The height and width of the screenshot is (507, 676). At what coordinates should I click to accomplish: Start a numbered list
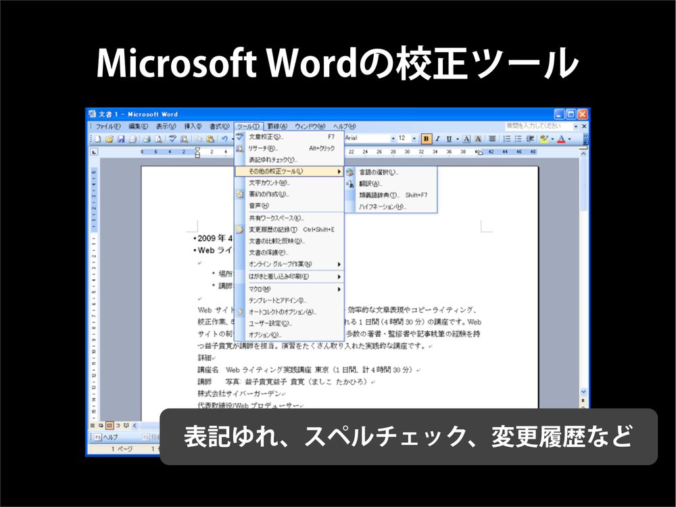coord(507,139)
